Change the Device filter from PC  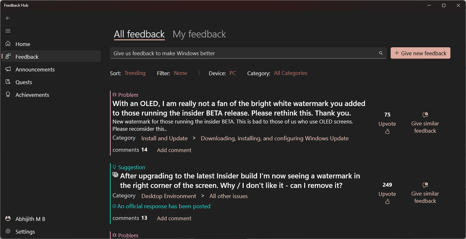click(x=232, y=73)
